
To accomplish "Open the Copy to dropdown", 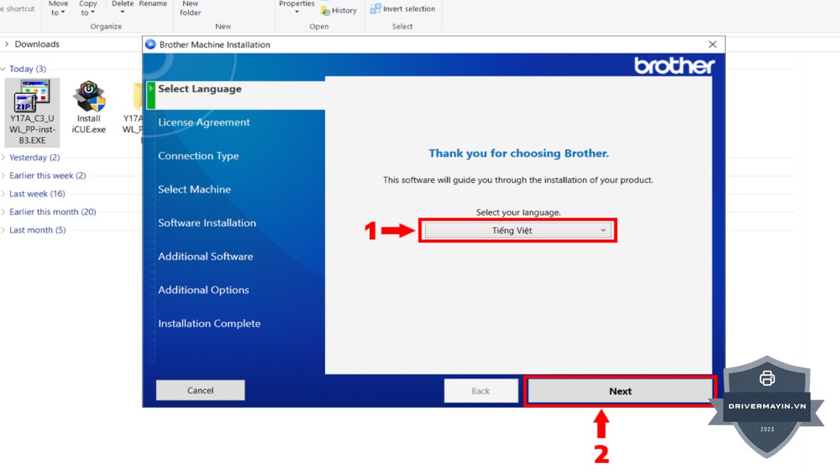I will pyautogui.click(x=87, y=8).
